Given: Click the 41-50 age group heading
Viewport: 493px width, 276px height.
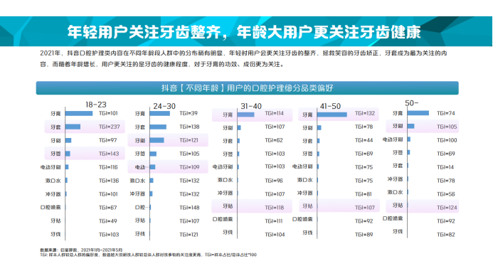Looking at the screenshot, I should [330, 106].
